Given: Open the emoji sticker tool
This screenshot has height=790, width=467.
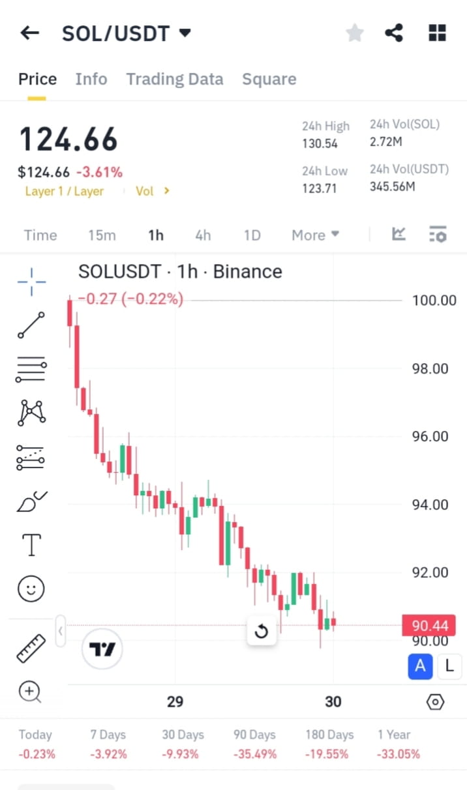Looking at the screenshot, I should pyautogui.click(x=31, y=589).
